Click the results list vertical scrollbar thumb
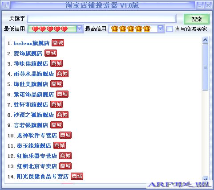 [x=206, y=67]
